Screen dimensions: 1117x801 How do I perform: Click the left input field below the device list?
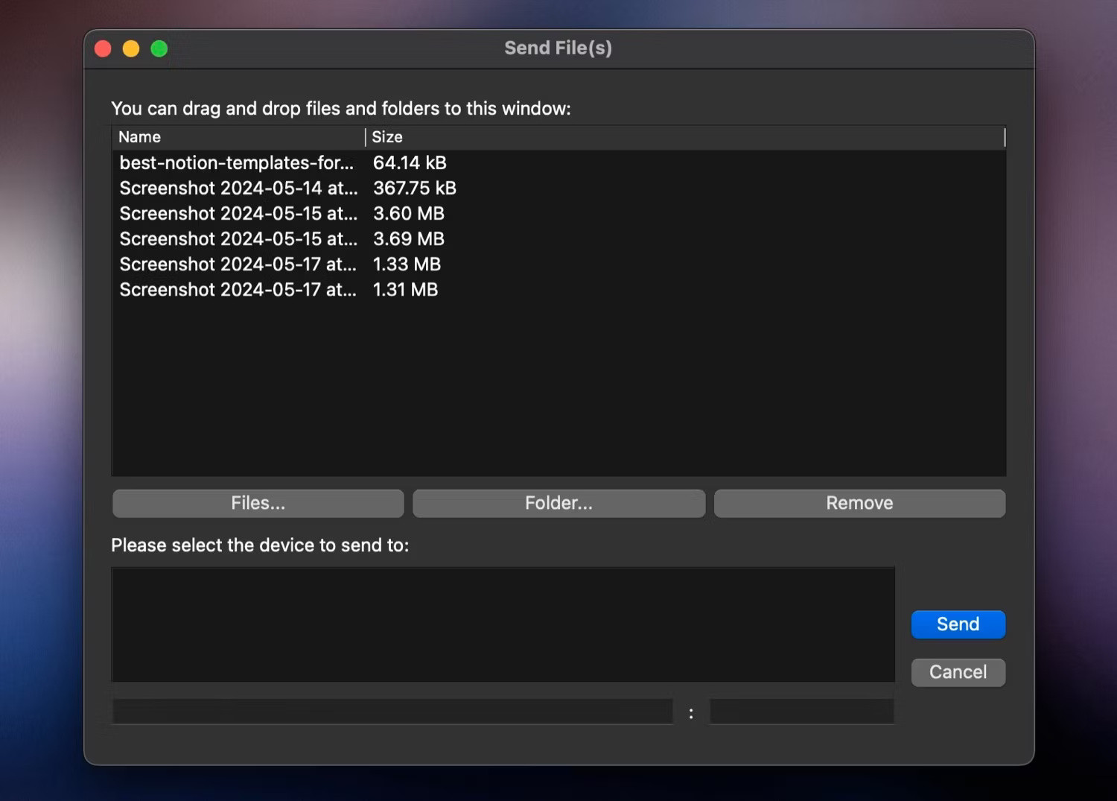pos(391,712)
